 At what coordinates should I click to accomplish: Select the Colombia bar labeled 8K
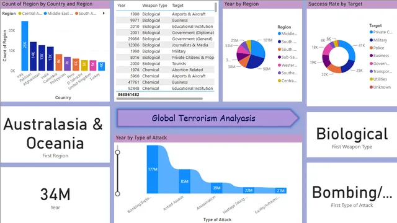point(59,63)
